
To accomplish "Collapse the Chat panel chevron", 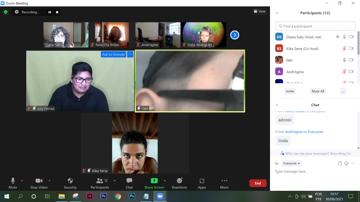I will (x=277, y=105).
